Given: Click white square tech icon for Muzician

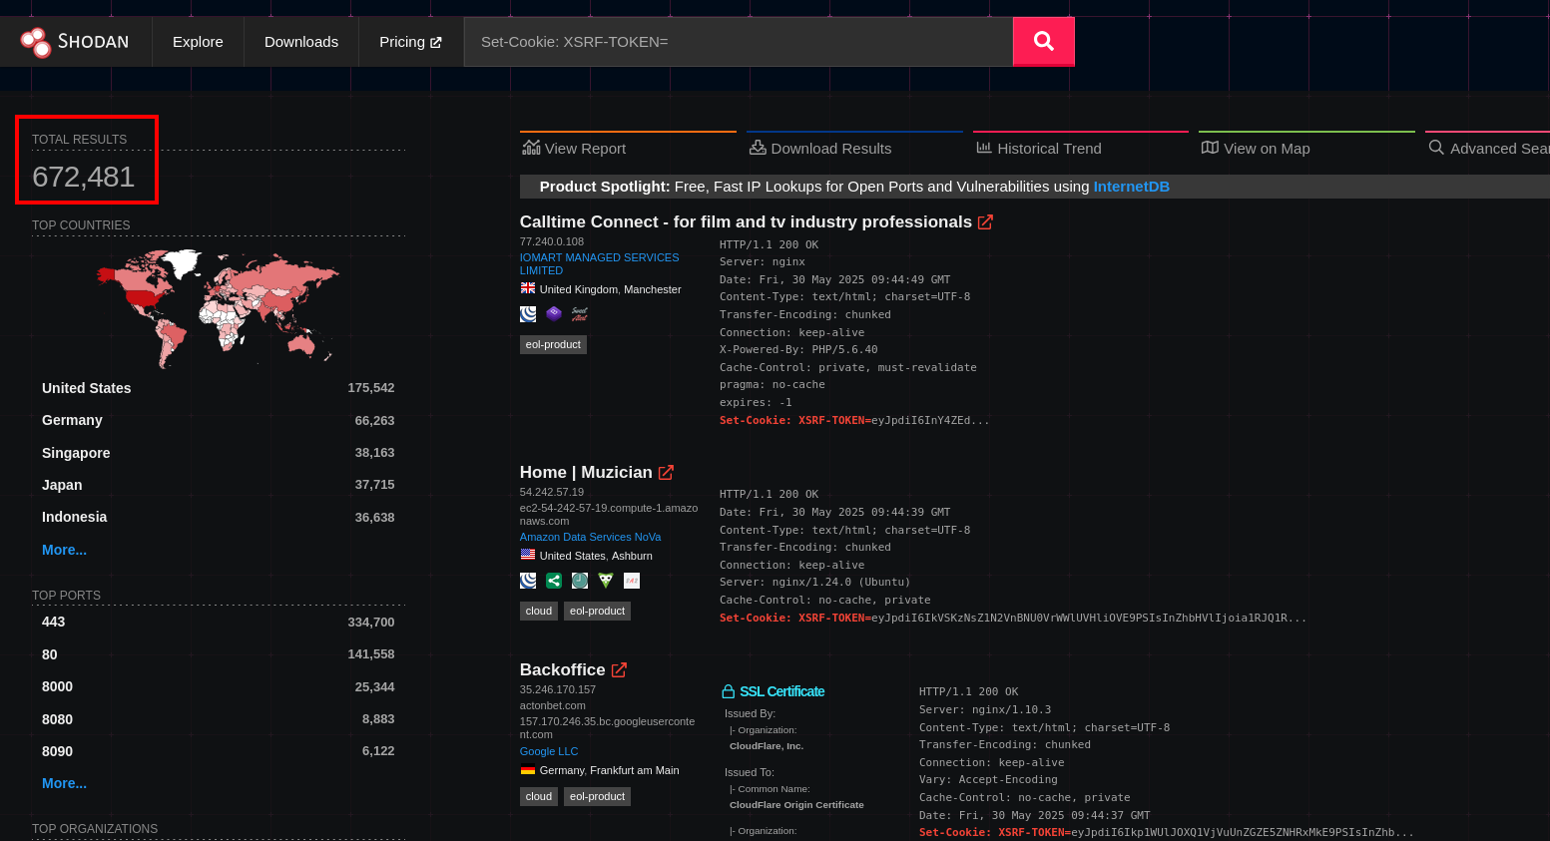Looking at the screenshot, I should point(632,581).
